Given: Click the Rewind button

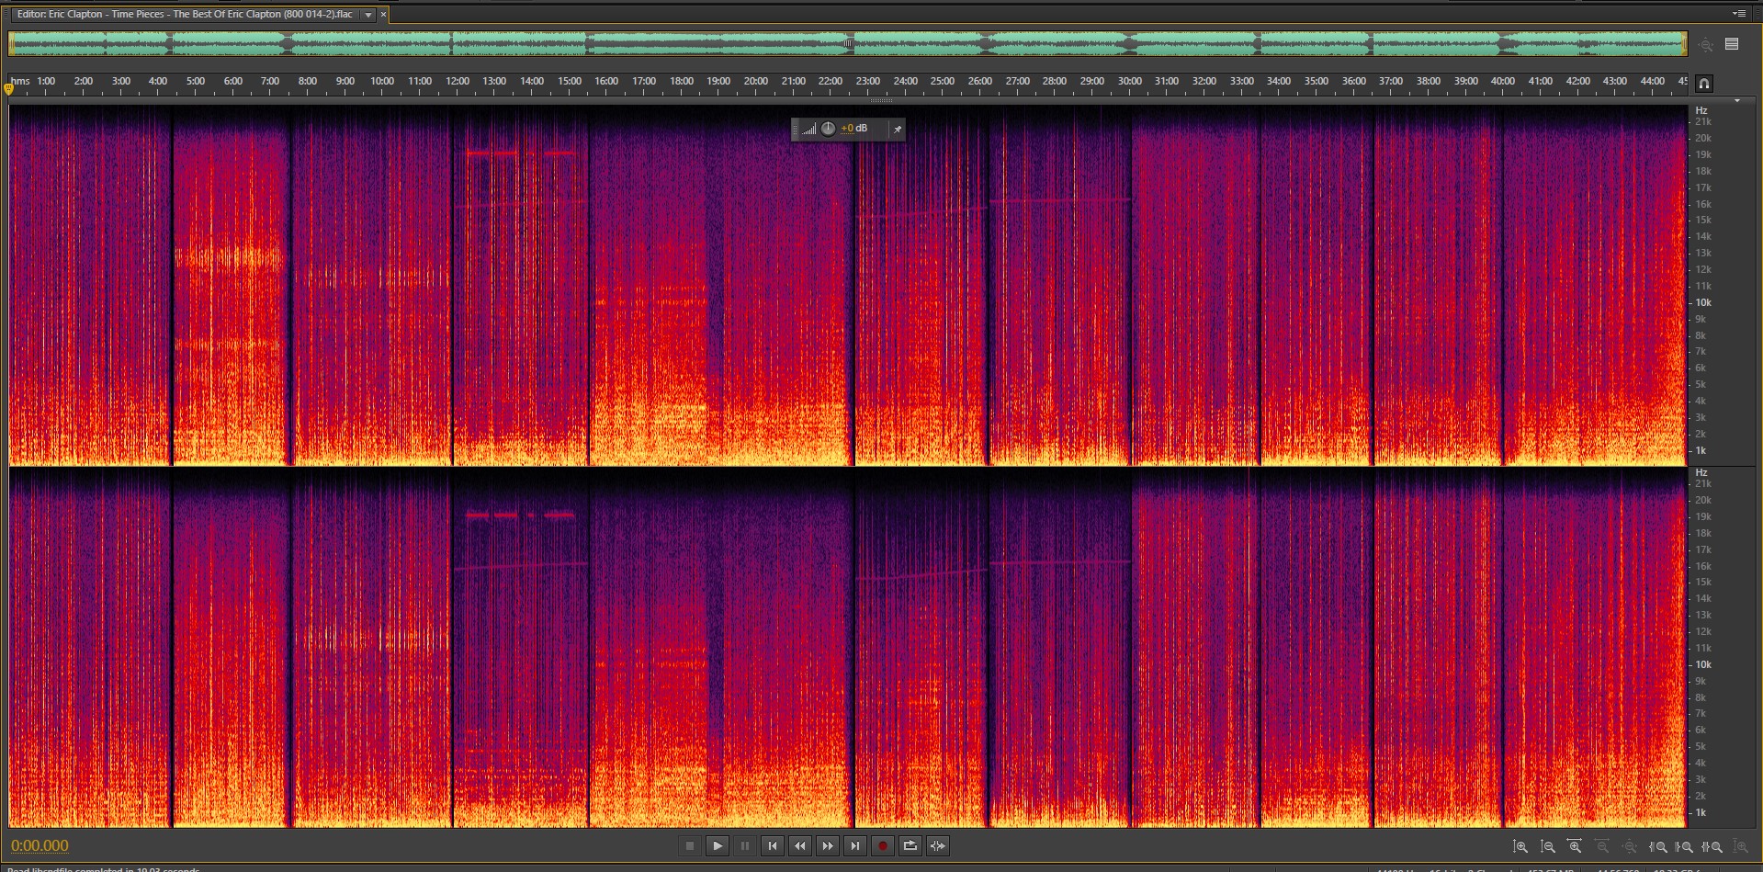Looking at the screenshot, I should 799,846.
